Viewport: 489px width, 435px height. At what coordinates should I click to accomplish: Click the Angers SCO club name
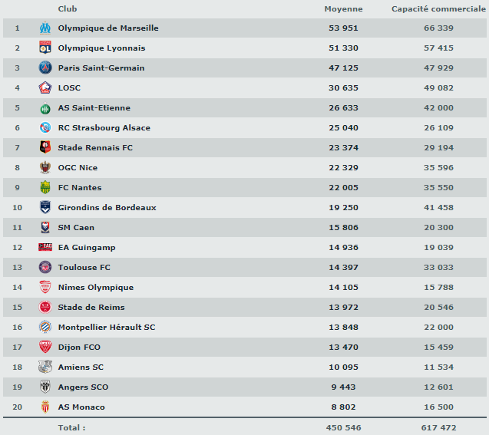pos(83,387)
